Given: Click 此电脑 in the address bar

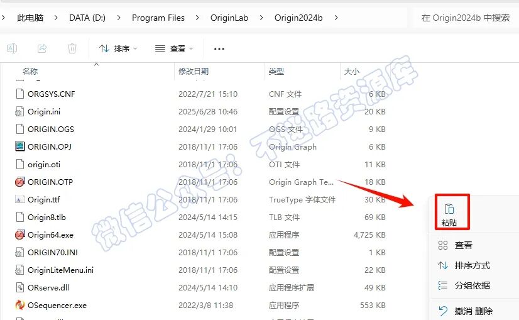Looking at the screenshot, I should [30, 18].
